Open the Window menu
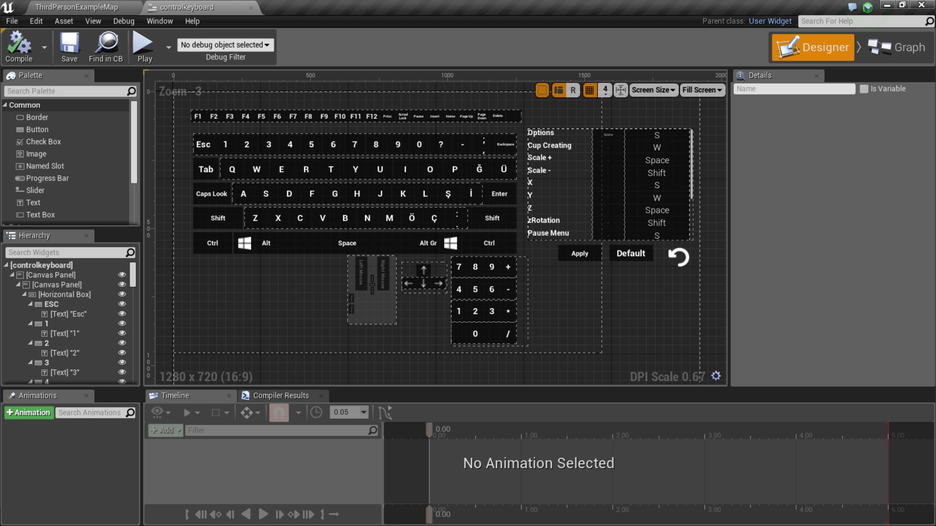 (159, 21)
